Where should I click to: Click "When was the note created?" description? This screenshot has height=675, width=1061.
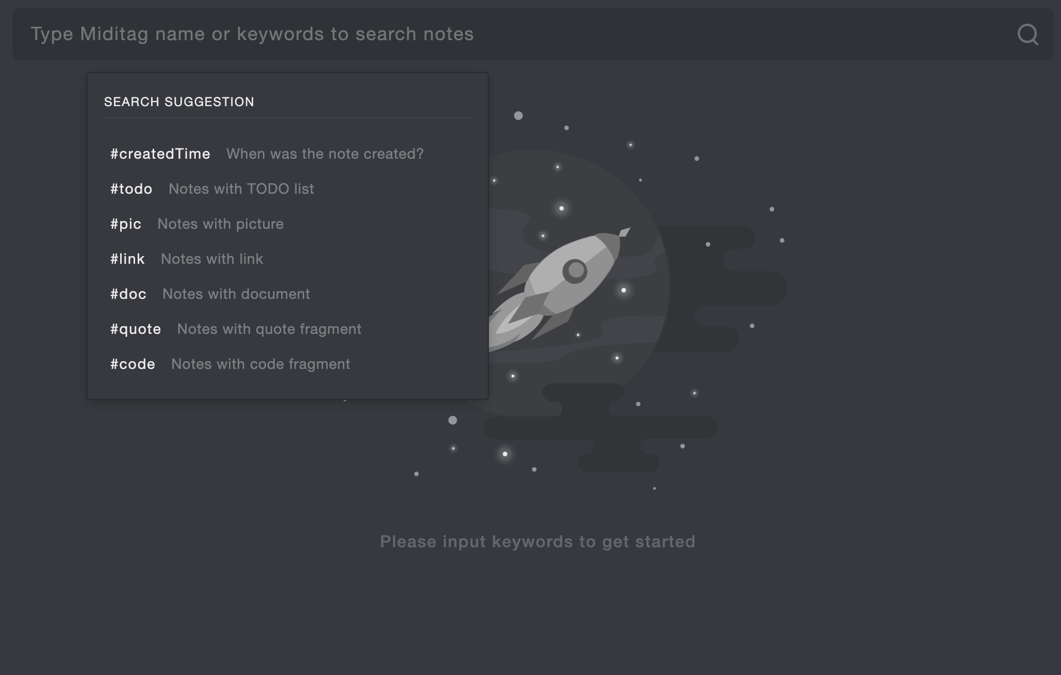[x=325, y=154]
